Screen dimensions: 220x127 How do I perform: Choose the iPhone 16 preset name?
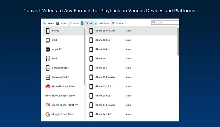[x=100, y=59]
